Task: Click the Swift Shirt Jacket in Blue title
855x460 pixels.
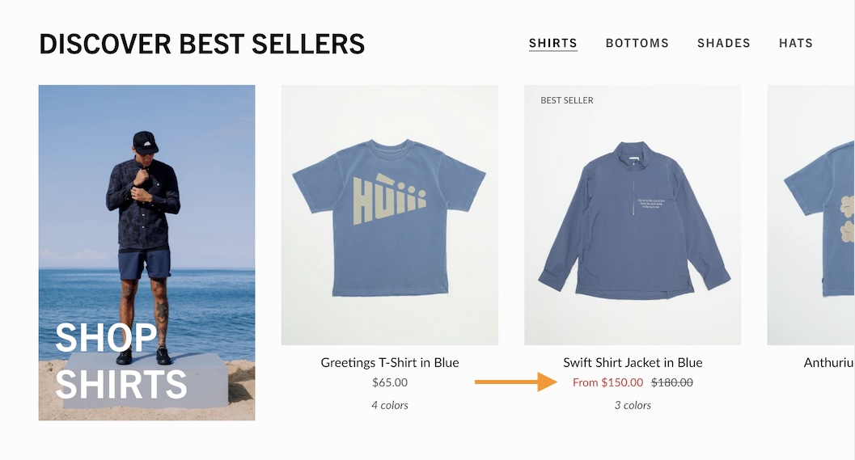Action: click(632, 362)
